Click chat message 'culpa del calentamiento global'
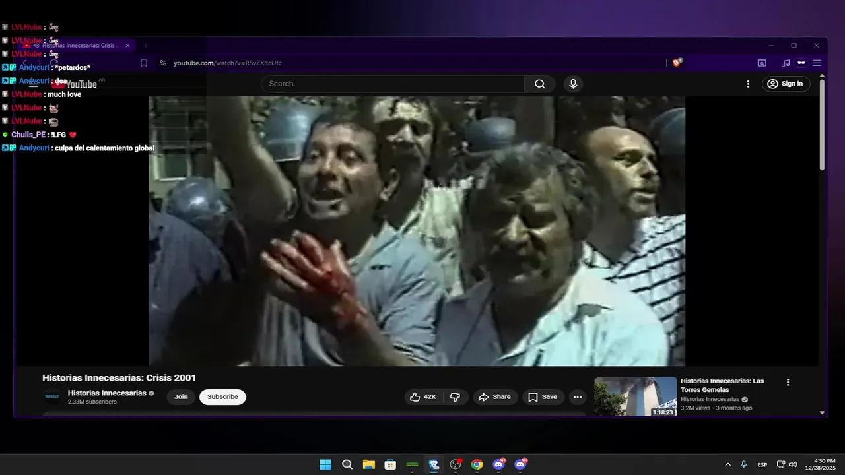 [x=104, y=148]
